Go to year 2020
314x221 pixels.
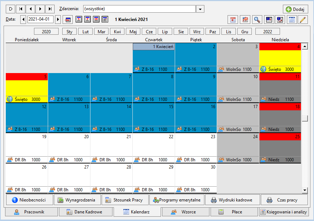(46, 31)
